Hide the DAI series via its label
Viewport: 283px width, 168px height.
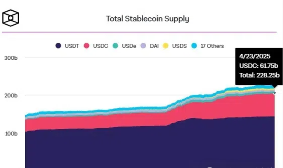coord(154,46)
